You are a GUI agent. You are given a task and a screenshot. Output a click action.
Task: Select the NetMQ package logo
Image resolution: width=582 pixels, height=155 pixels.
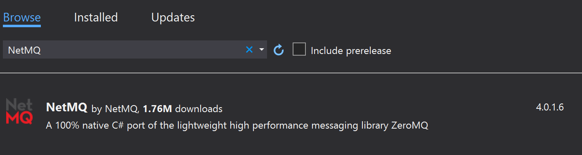click(x=19, y=111)
